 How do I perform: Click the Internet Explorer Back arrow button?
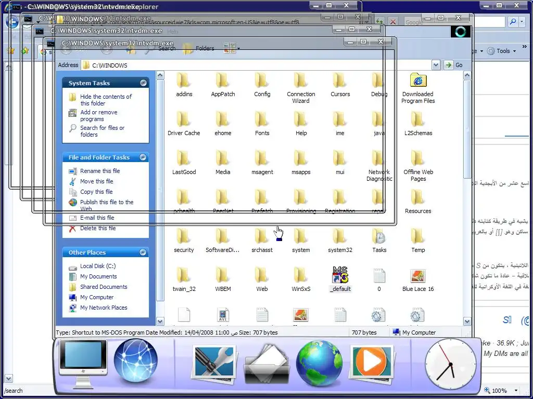[x=12, y=22]
